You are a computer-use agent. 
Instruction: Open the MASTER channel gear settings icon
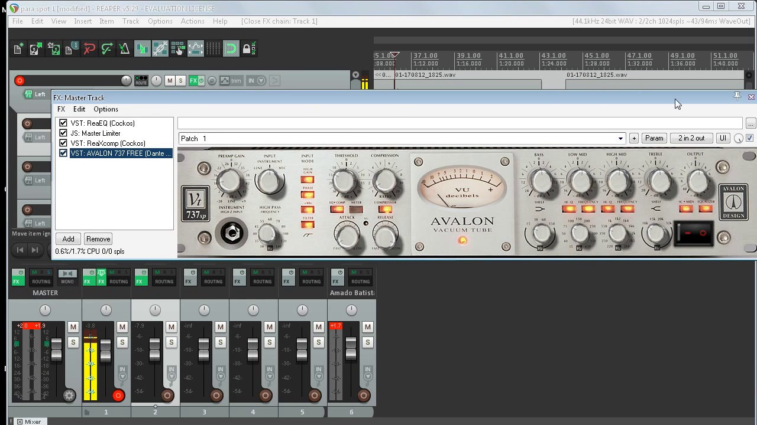pyautogui.click(x=69, y=395)
